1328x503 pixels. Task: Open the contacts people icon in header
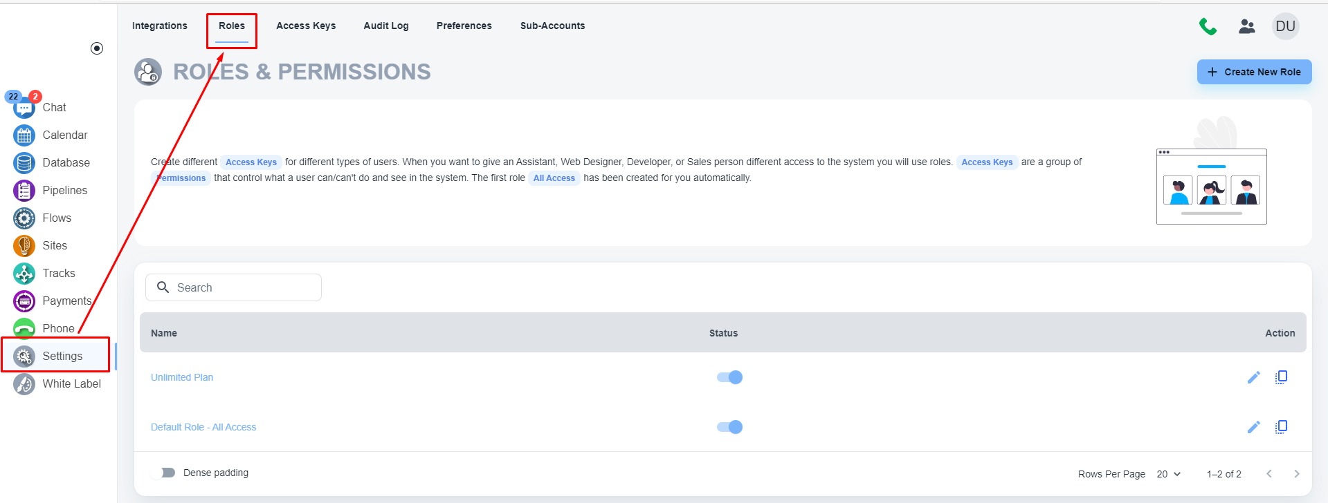click(1247, 26)
